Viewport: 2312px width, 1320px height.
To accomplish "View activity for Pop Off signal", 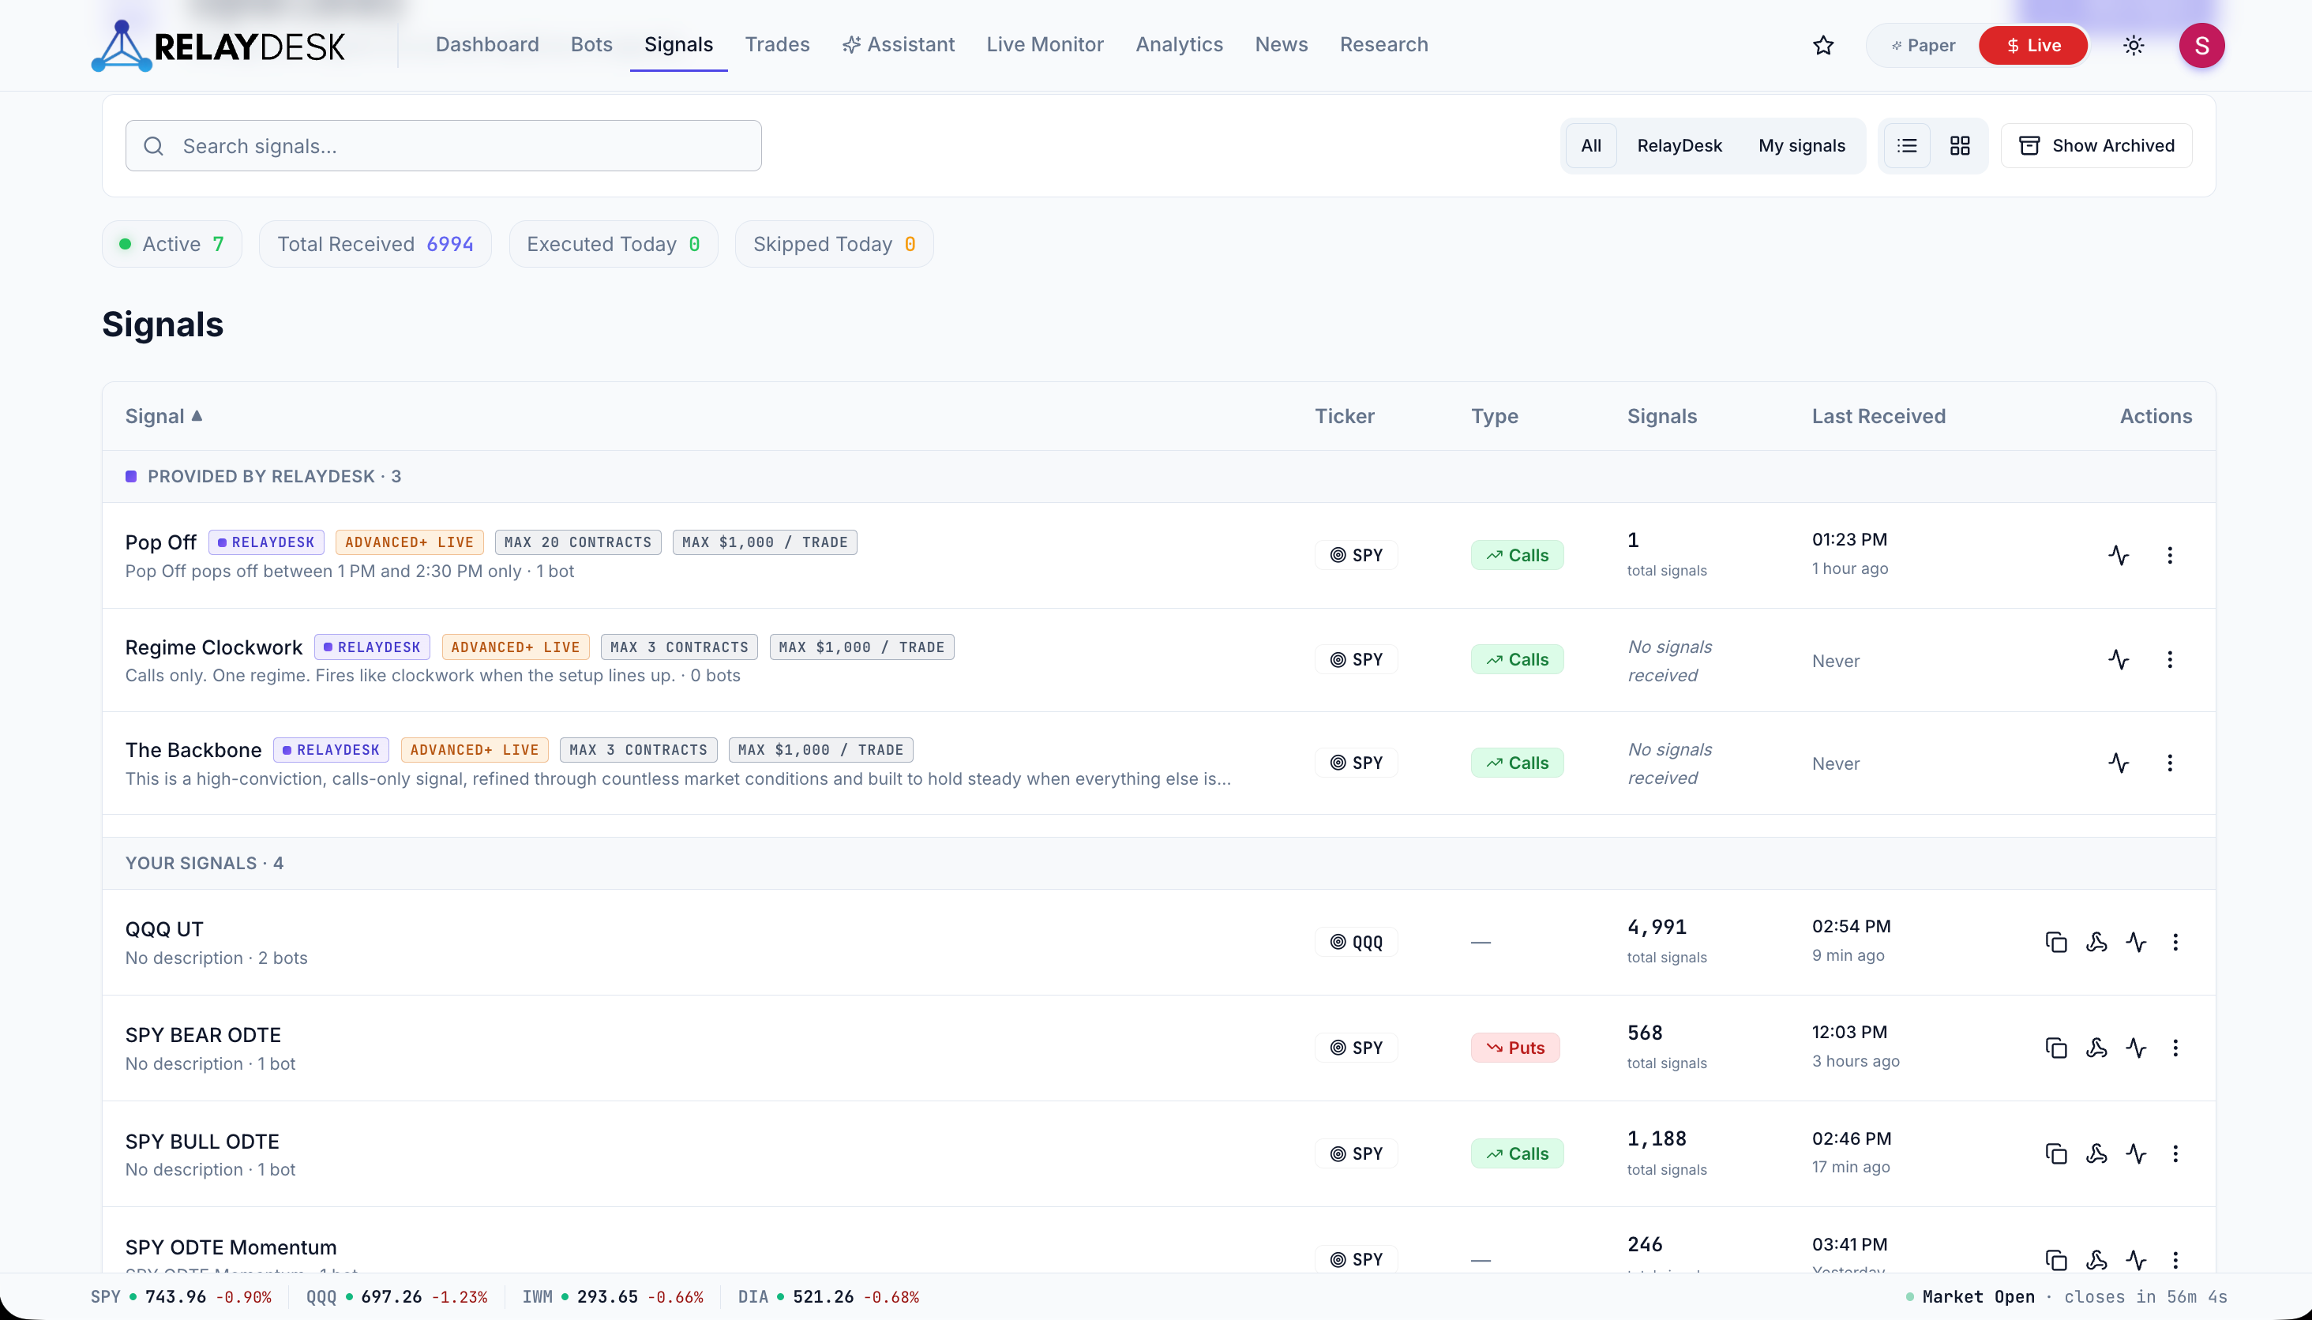I will coord(2118,555).
